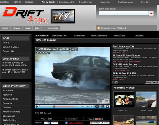Select Home in the sidebar menu
Viewport: 159px width, 125px height.
6,43
